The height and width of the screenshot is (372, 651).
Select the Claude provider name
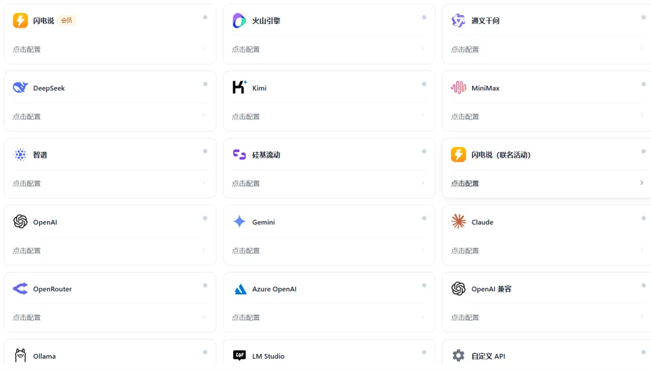(x=482, y=222)
